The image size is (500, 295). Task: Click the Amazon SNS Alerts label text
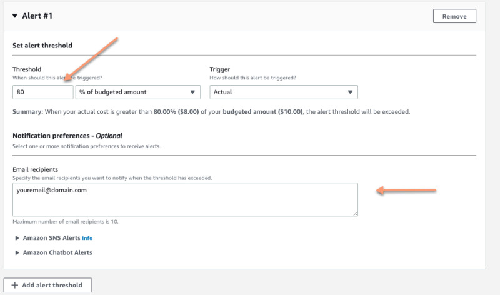click(x=51, y=238)
